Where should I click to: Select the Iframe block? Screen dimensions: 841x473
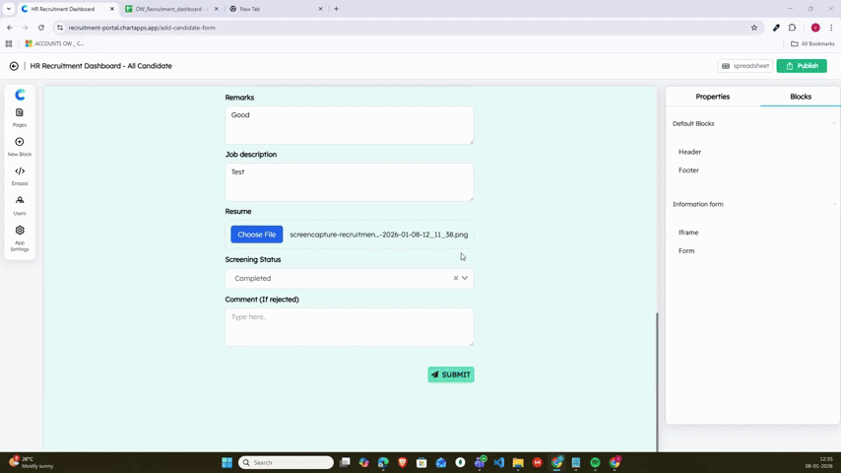pos(688,233)
